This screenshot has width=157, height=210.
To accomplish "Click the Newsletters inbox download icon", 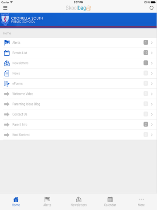I will 7,63.
